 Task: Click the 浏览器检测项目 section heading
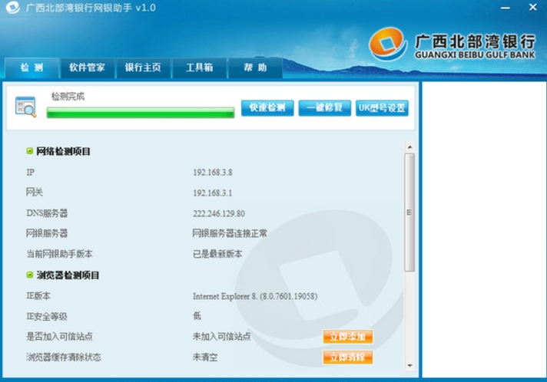(68, 275)
